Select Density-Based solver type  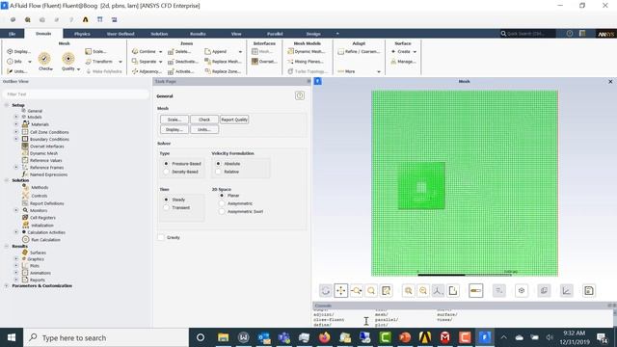(x=181, y=172)
